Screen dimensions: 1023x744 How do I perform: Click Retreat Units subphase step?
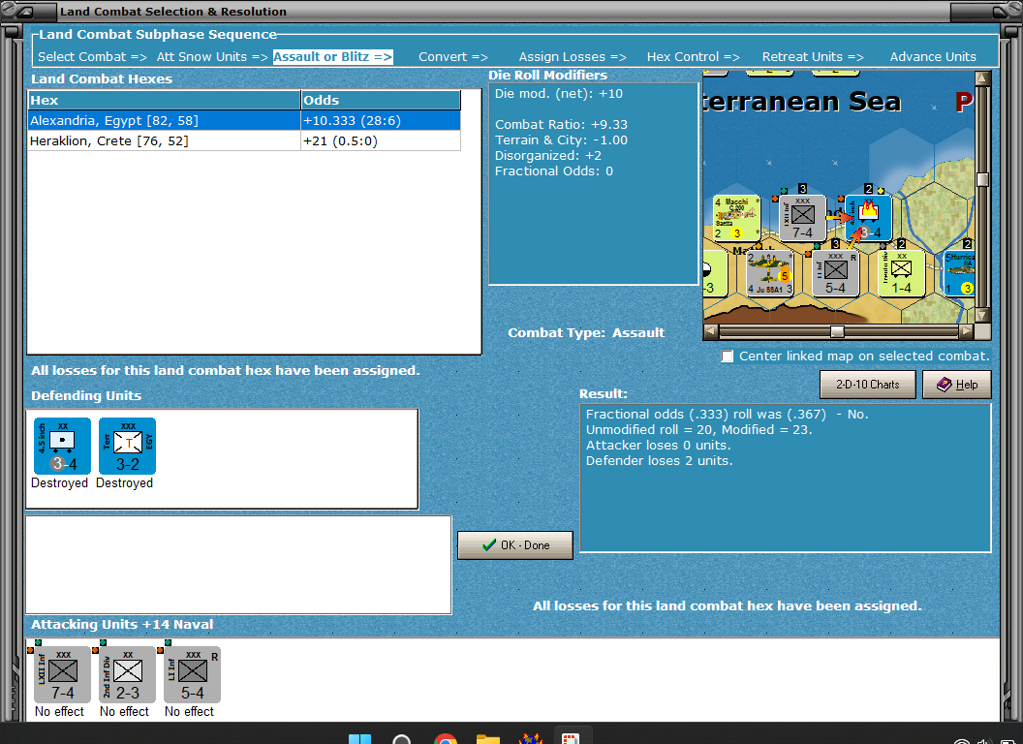(x=812, y=57)
